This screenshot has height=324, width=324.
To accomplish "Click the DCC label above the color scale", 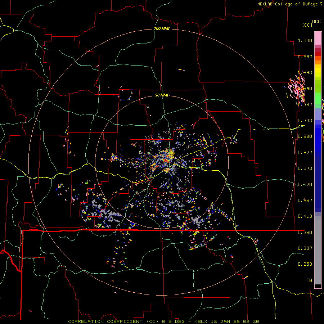I will [316, 22].
